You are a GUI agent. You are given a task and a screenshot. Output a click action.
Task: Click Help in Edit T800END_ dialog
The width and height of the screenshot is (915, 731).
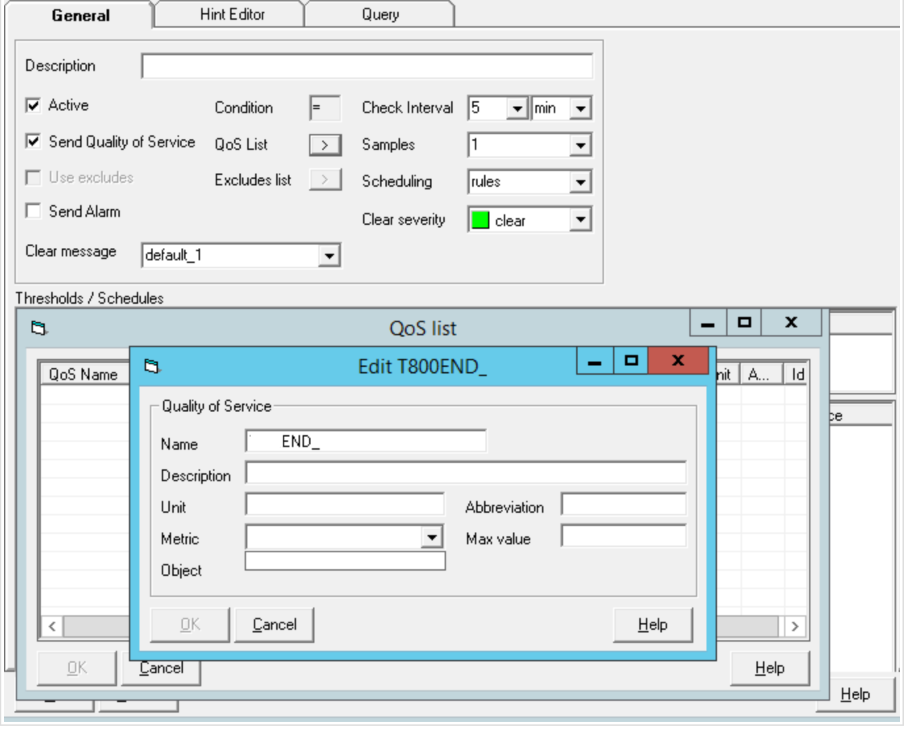tap(652, 625)
